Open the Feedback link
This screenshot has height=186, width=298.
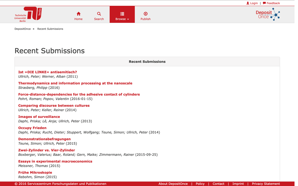273,3
